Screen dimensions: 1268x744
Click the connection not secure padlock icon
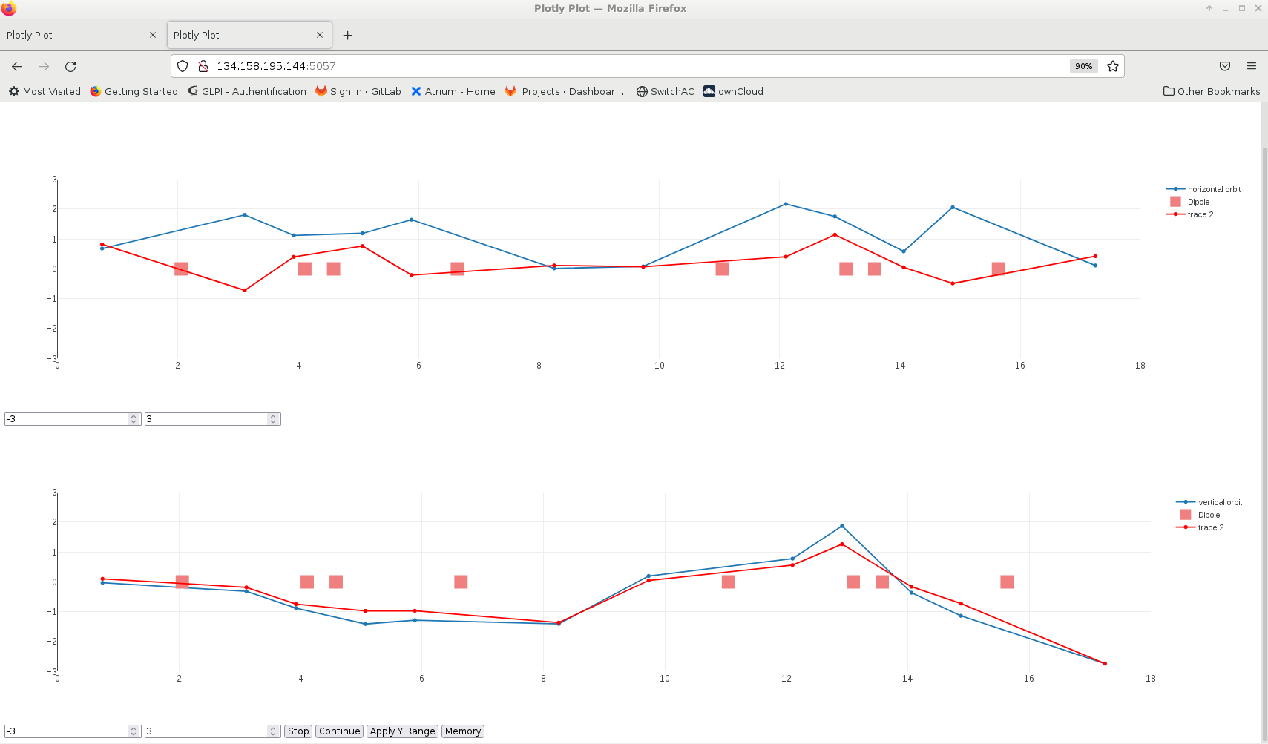203,66
